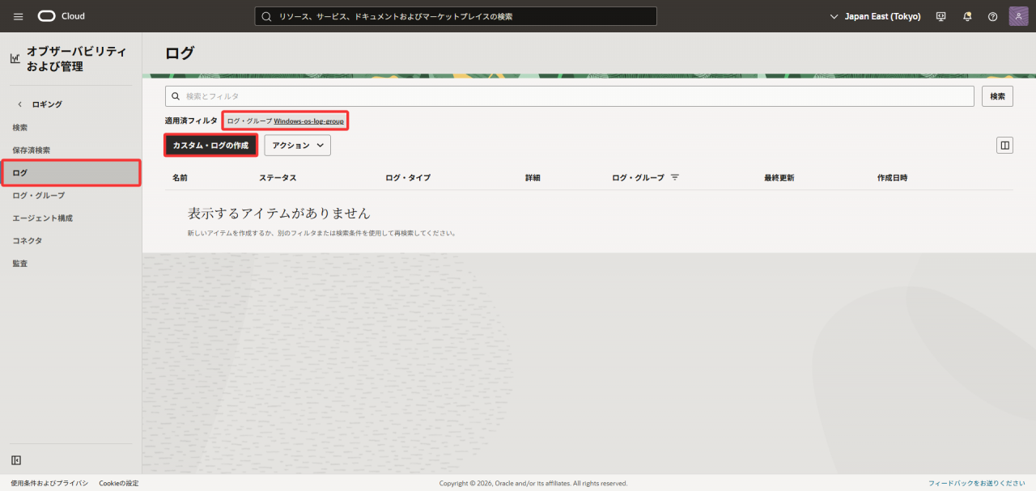This screenshot has height=491, width=1036.
Task: Expand the Japan East (Tokyo) region selector
Action: tap(876, 16)
